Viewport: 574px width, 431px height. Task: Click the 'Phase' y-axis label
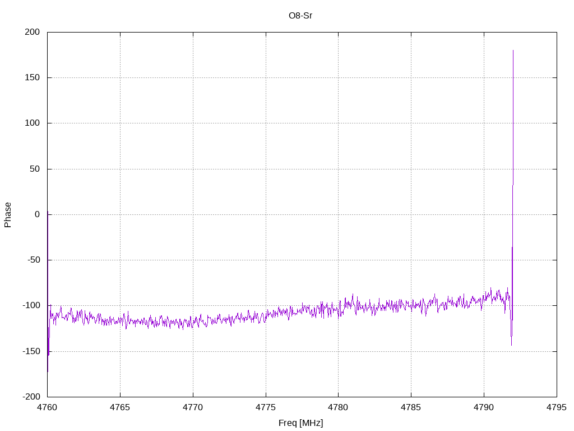[x=8, y=215]
